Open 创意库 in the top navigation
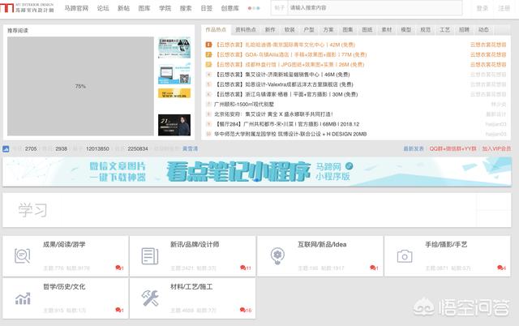The image size is (519, 326). [x=230, y=8]
